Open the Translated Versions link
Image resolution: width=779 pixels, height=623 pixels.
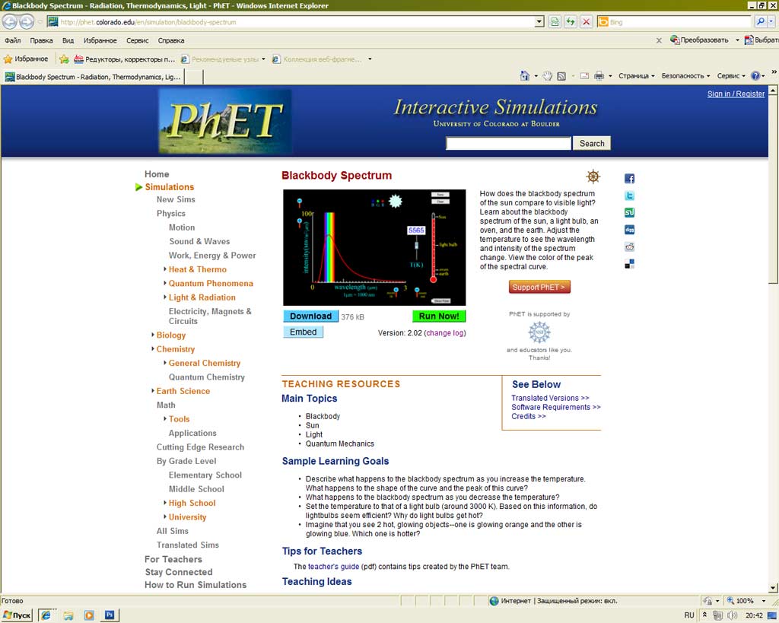coord(550,398)
